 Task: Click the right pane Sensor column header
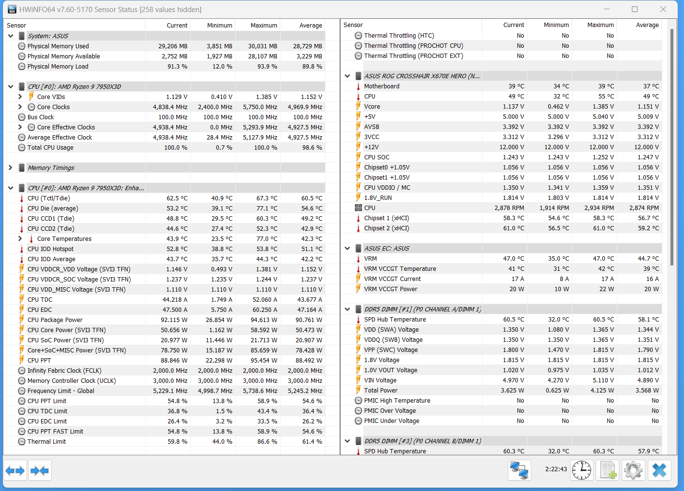click(411, 25)
